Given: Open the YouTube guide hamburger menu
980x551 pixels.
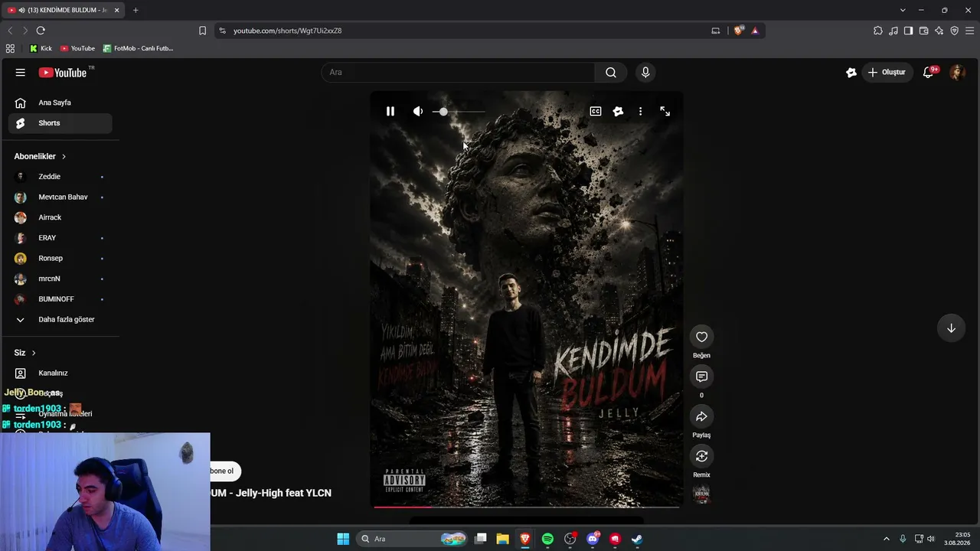Looking at the screenshot, I should pyautogui.click(x=21, y=73).
